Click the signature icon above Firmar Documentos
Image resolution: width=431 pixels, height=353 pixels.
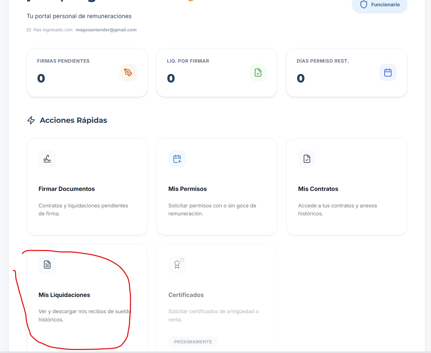pos(47,159)
